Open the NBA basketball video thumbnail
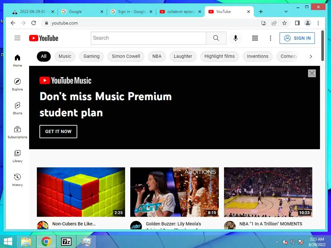331x248 pixels. [x=268, y=192]
